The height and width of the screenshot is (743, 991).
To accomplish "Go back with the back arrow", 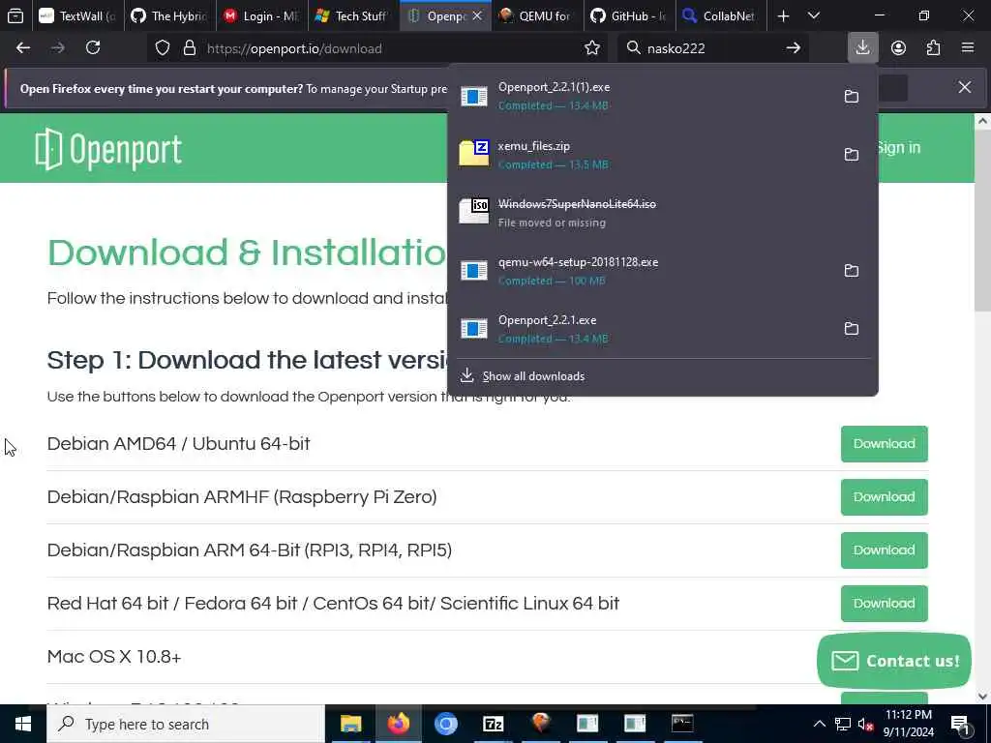I will (x=23, y=48).
